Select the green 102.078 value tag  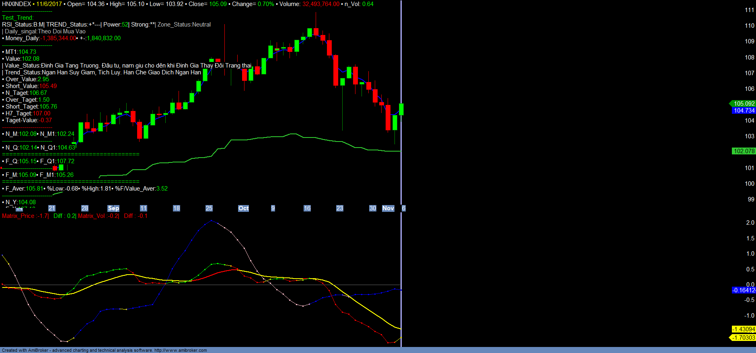[744, 151]
